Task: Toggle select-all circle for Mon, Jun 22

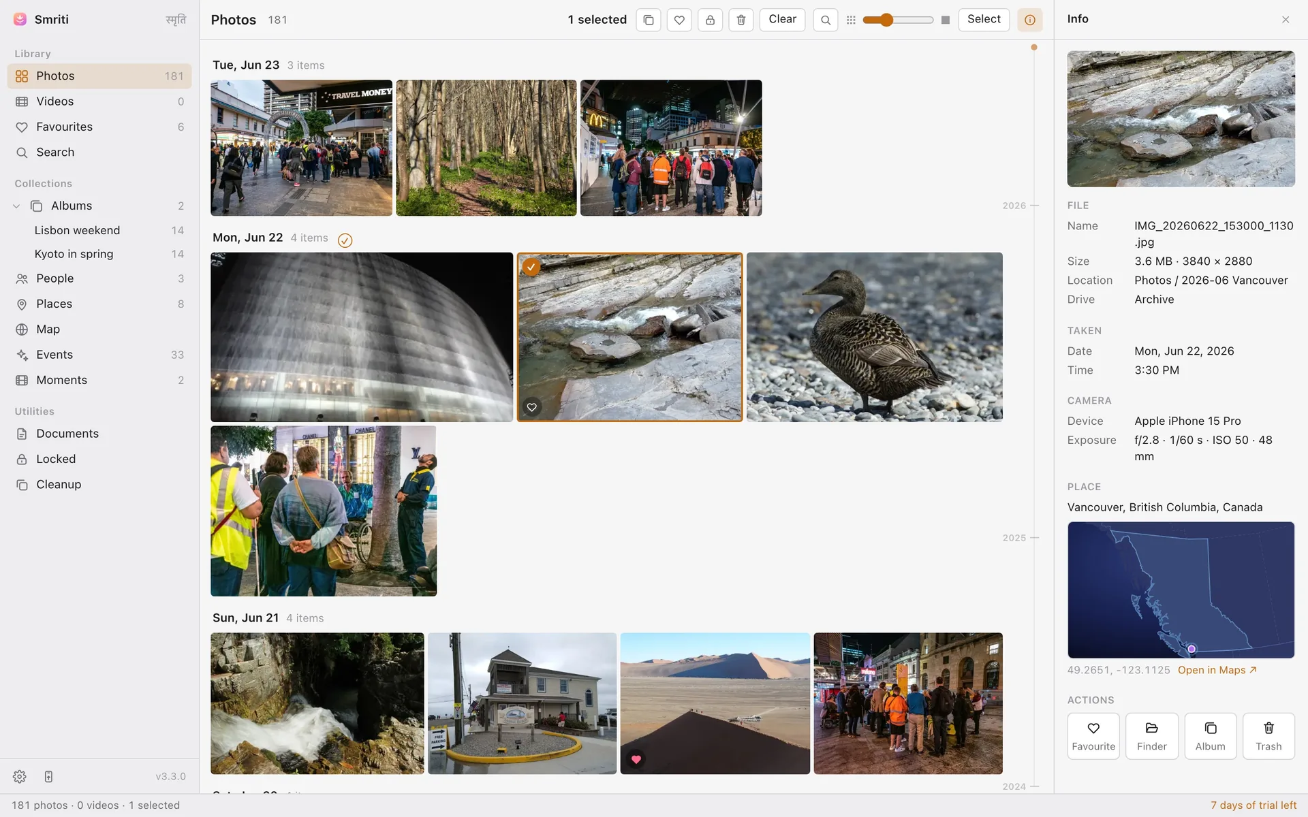Action: pyautogui.click(x=345, y=240)
